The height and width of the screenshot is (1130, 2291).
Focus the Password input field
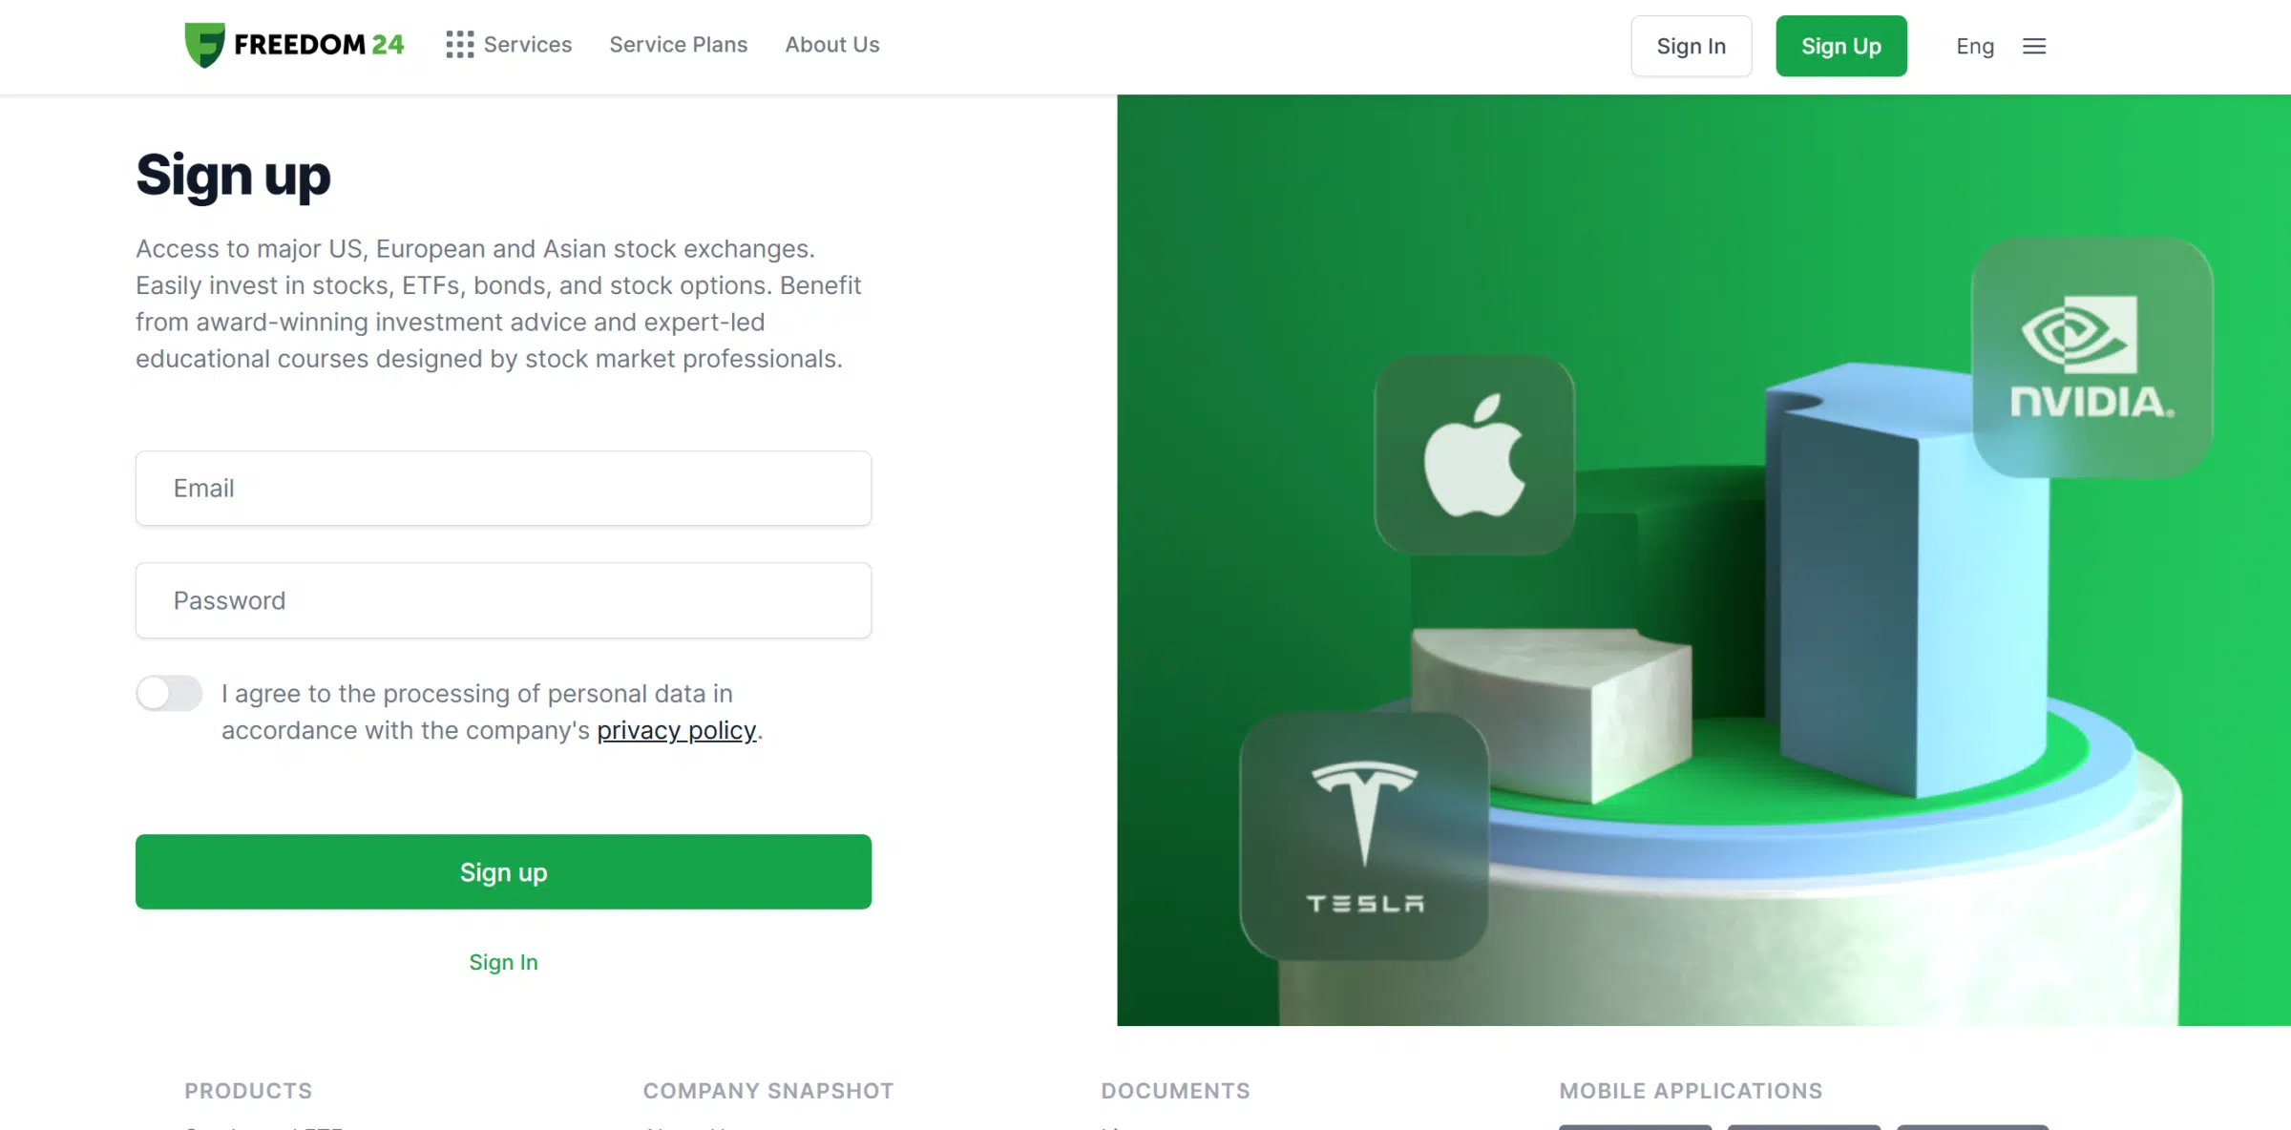coord(503,600)
